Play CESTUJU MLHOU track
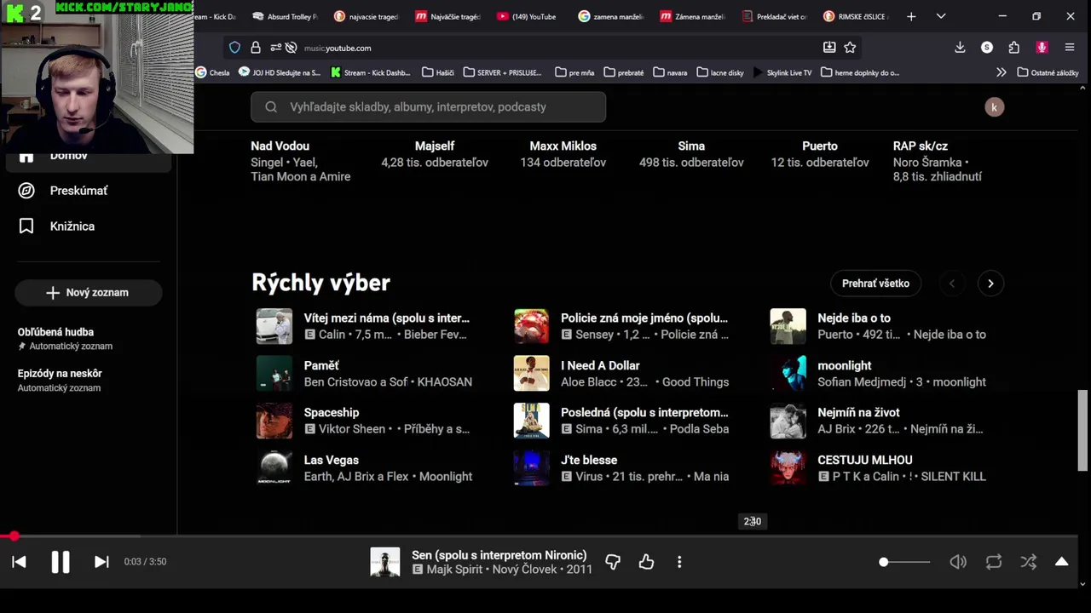1091x613 pixels. click(x=865, y=460)
